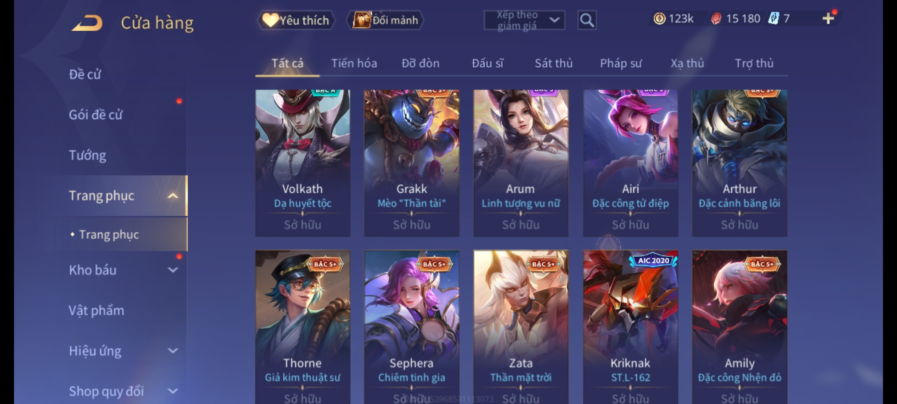Tap the back arrow icon
This screenshot has width=897, height=404.
click(87, 23)
